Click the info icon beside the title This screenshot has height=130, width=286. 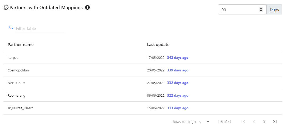click(x=87, y=8)
